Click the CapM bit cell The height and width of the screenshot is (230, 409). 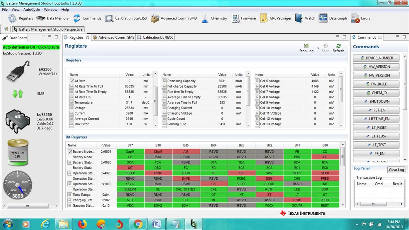pyautogui.click(x=130, y=151)
